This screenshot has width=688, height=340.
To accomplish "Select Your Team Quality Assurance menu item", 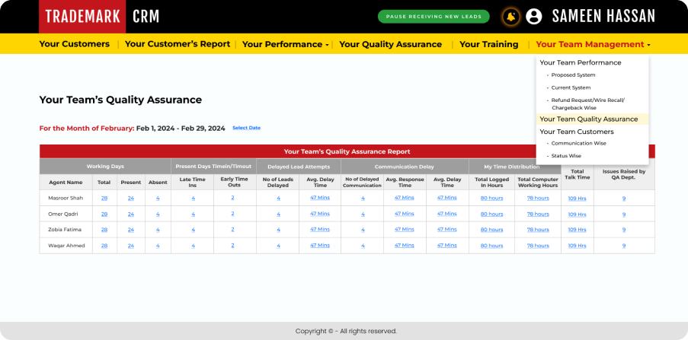I will click(x=588, y=119).
